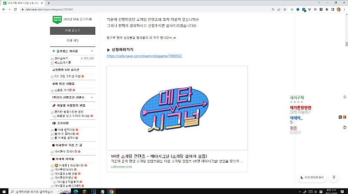Screen dimensions: 348x194
Task: Click the pin icon section header
Action: (54, 105)
